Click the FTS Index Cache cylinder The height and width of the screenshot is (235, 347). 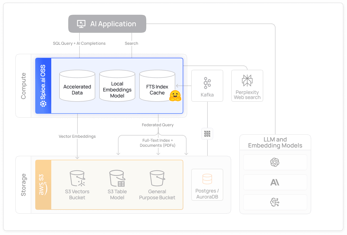coord(157,86)
